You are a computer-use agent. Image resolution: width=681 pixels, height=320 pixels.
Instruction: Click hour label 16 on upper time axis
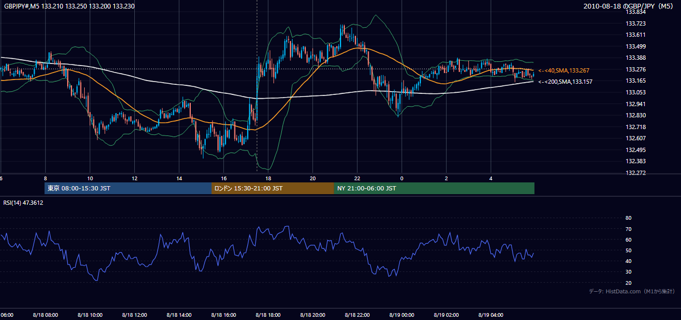(x=224, y=178)
